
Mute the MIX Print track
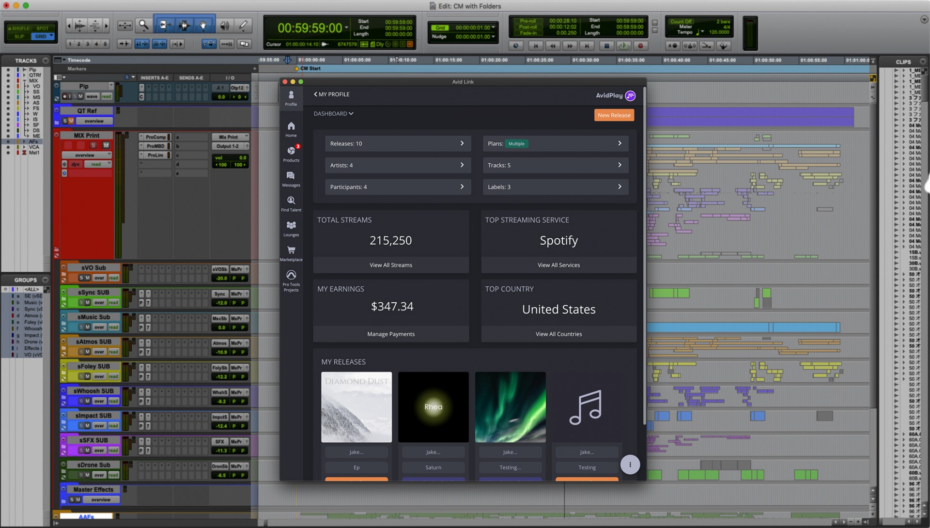tap(106, 145)
